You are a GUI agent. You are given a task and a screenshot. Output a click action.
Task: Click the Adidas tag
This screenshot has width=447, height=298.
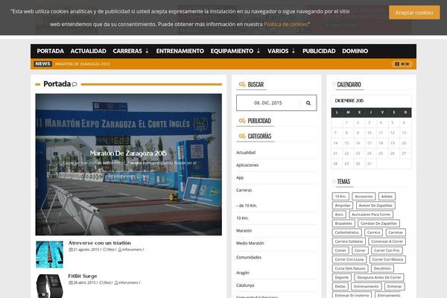pos(387,197)
